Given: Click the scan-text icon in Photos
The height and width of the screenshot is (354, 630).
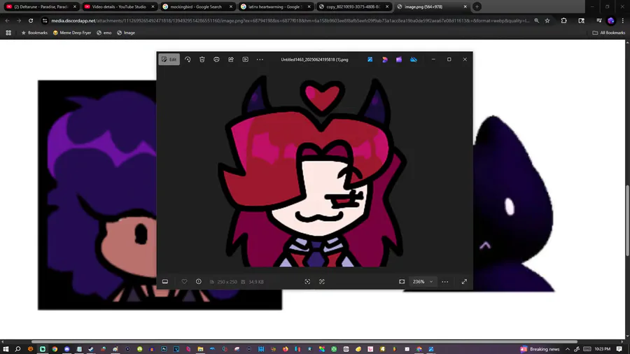Looking at the screenshot, I should [x=322, y=282].
